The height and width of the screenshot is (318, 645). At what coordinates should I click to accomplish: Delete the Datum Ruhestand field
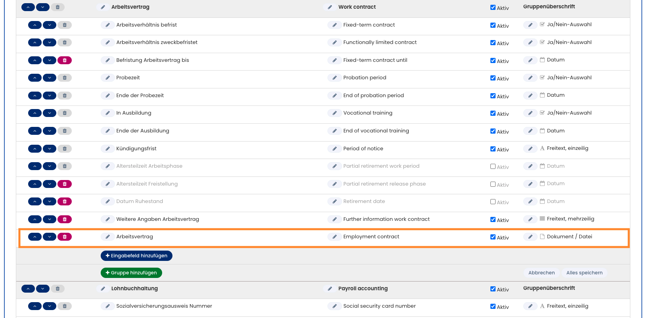[x=65, y=201]
